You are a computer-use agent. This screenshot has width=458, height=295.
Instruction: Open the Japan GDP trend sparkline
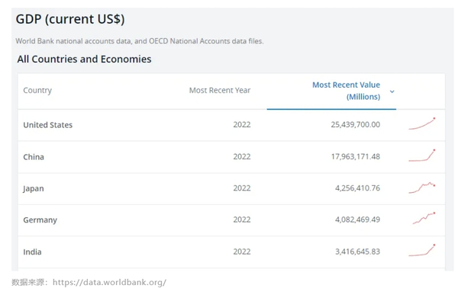tap(422, 188)
